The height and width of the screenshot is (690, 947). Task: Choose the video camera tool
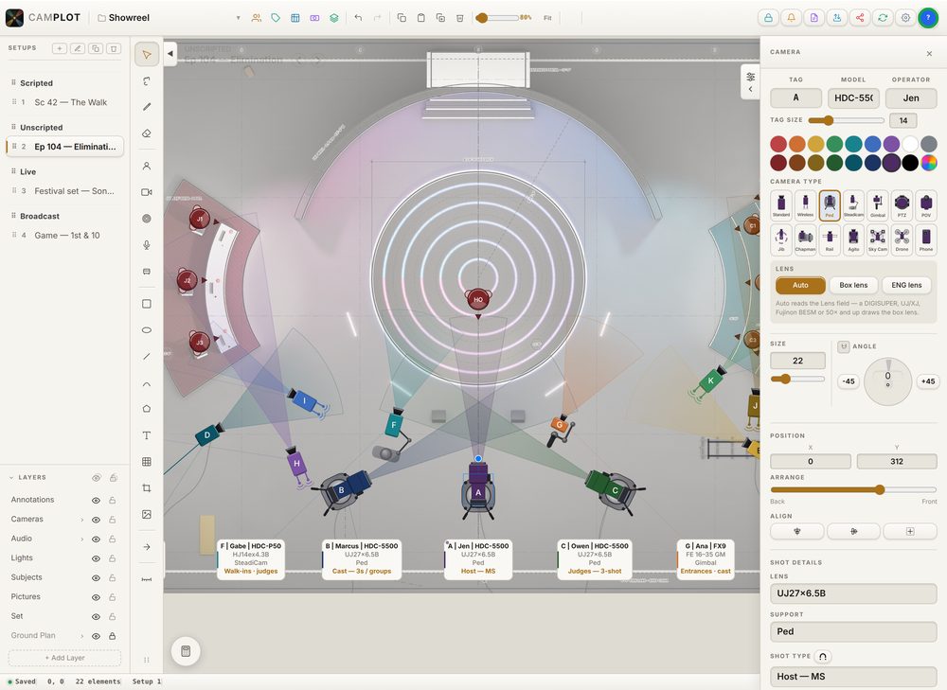147,192
